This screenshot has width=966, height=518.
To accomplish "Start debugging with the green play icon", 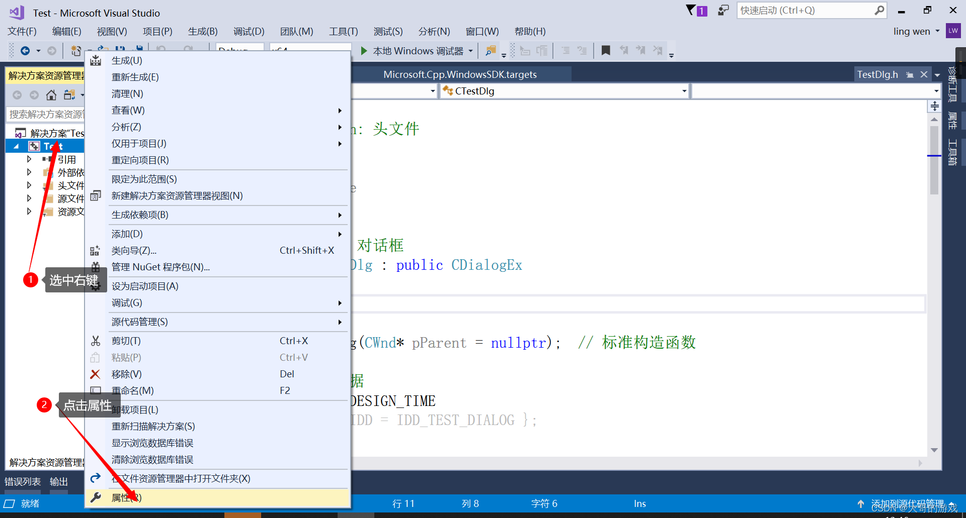I will point(364,51).
